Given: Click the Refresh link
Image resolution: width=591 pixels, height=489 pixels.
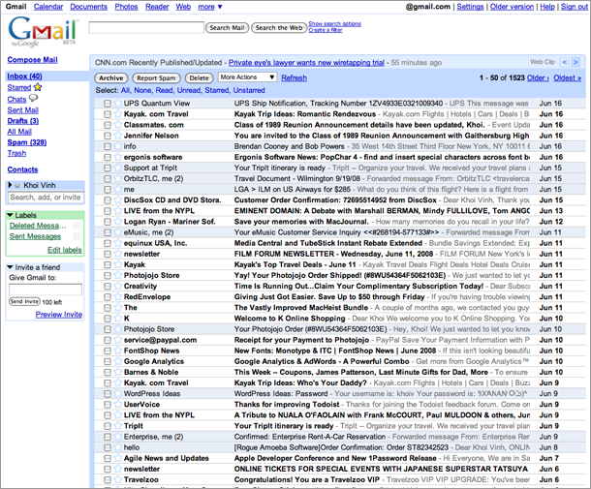Looking at the screenshot, I should [x=294, y=78].
